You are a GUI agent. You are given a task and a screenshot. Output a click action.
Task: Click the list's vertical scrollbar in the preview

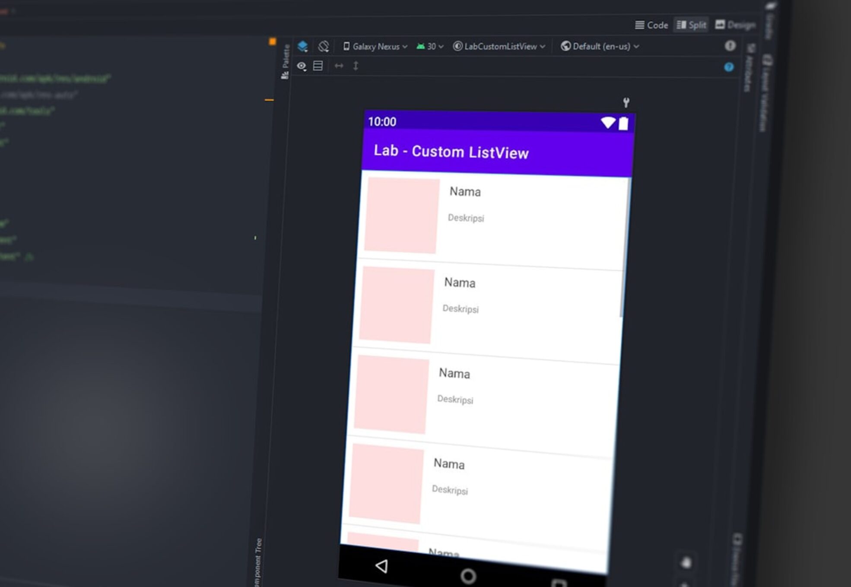tap(625, 247)
